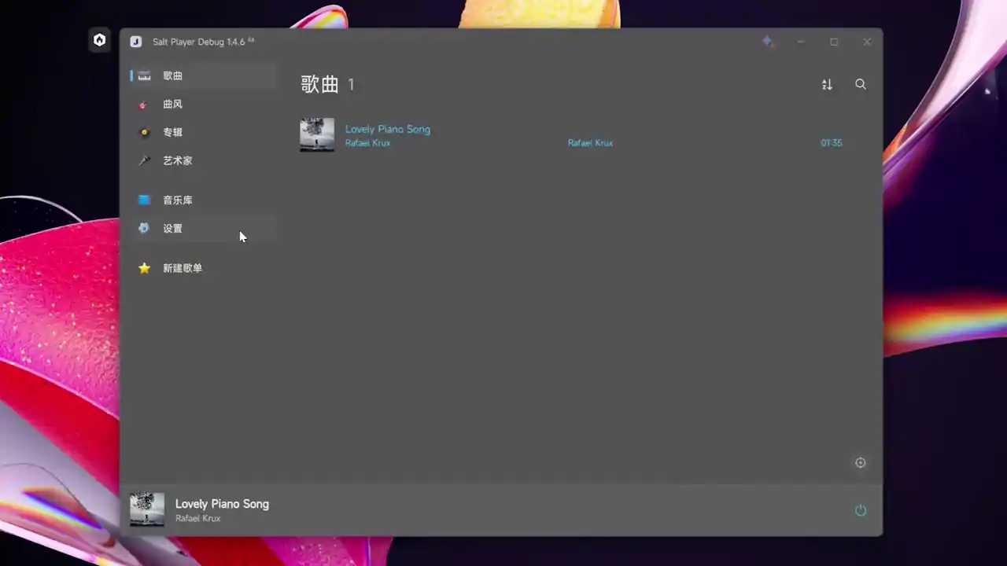Click the Salt Player app logo
This screenshot has height=566, width=1007.
point(136,42)
